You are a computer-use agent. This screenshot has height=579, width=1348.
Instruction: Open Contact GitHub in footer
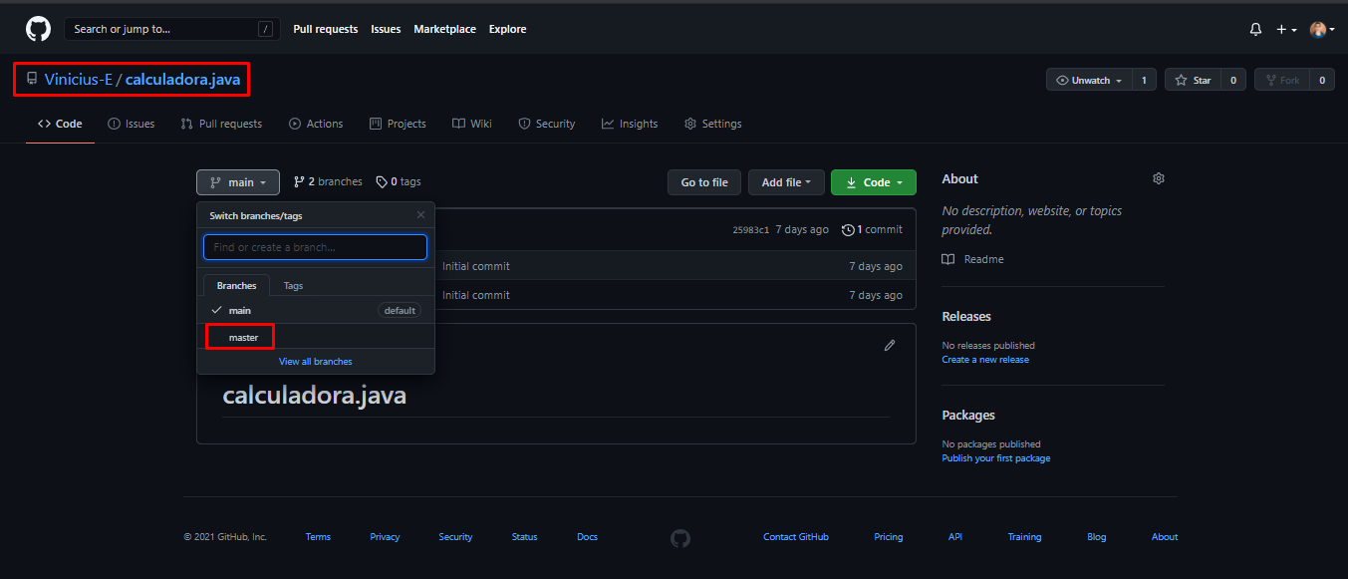796,537
